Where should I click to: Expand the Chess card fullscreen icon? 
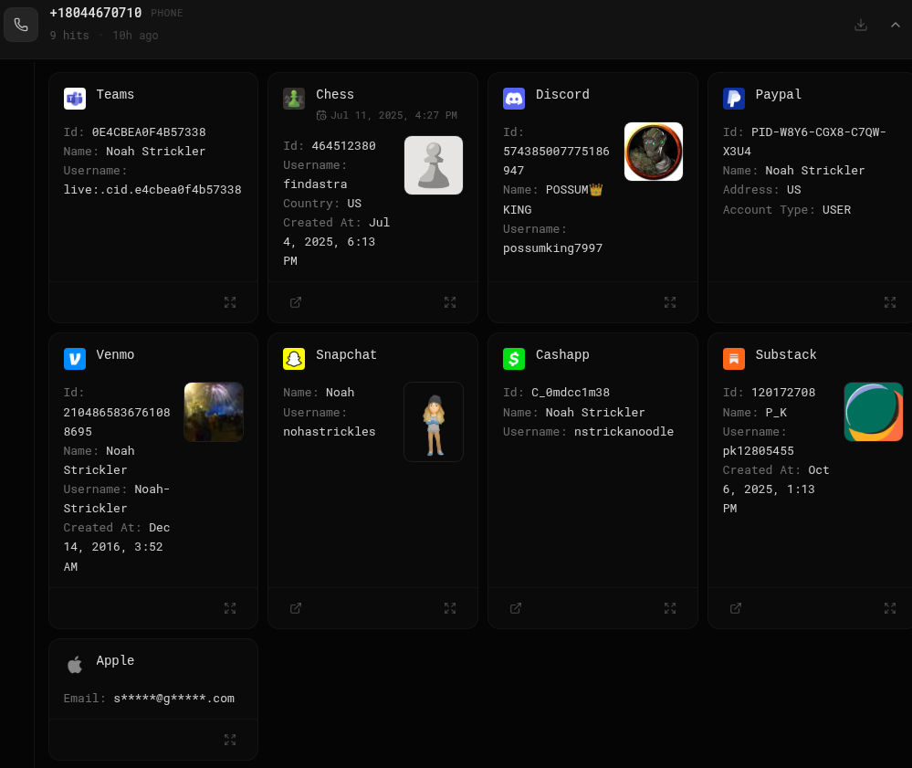pos(450,302)
